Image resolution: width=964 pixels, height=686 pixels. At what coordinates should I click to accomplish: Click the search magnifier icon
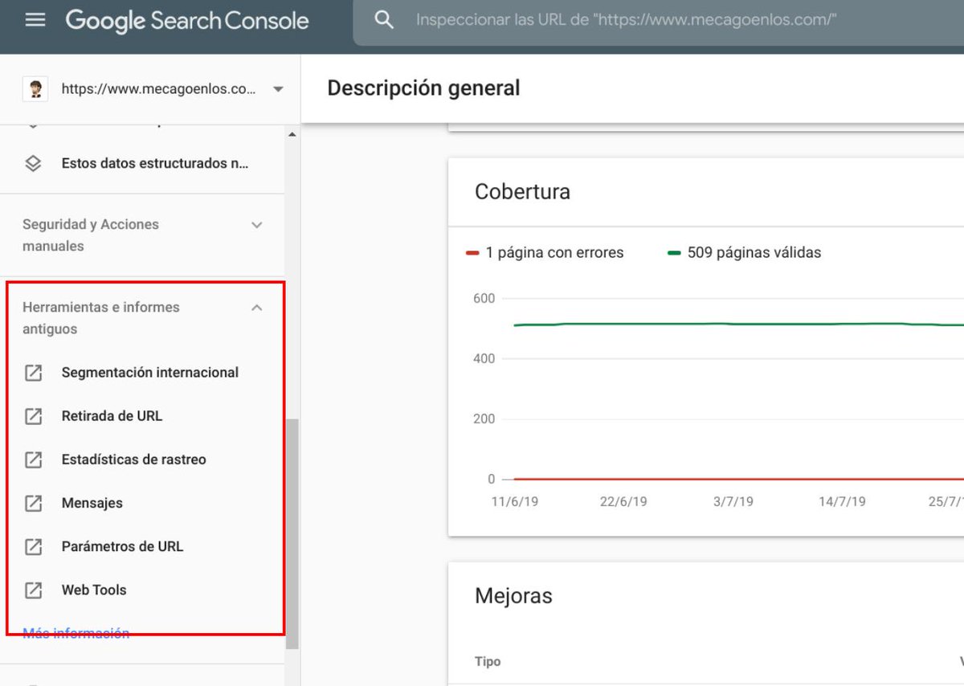(x=385, y=20)
